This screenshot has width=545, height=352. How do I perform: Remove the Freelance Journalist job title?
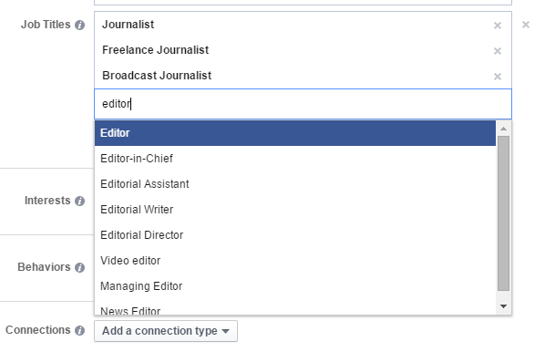tap(498, 51)
